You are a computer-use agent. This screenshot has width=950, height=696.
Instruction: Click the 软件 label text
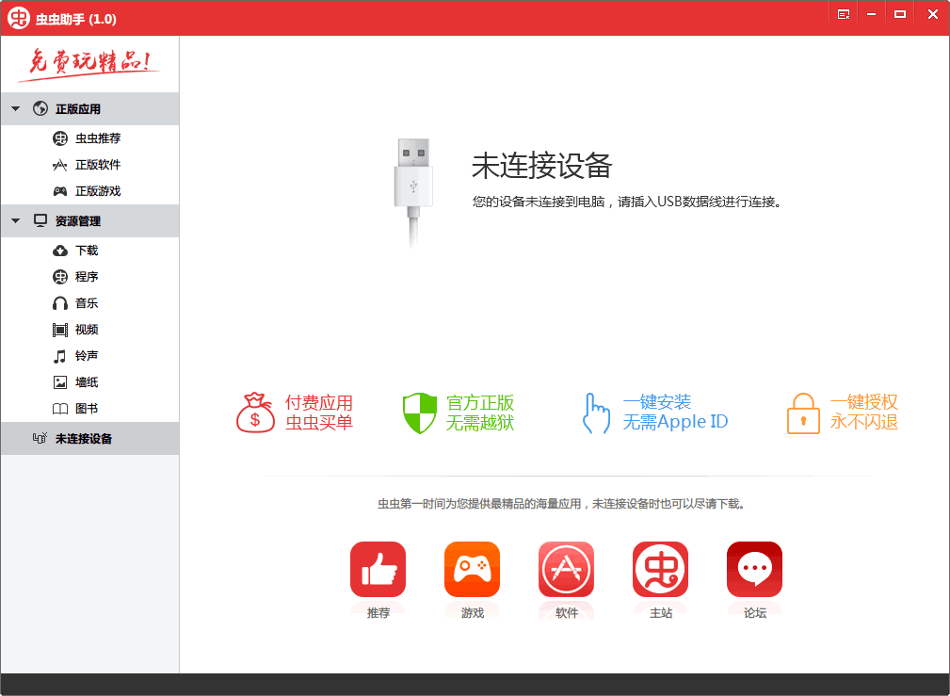567,613
